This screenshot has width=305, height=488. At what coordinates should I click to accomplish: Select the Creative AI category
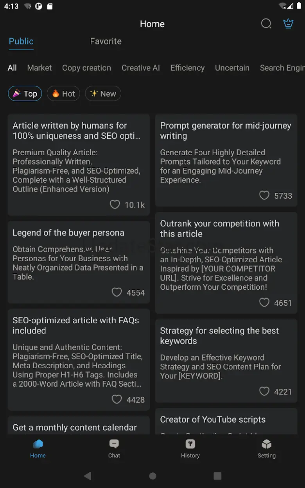[x=141, y=68]
